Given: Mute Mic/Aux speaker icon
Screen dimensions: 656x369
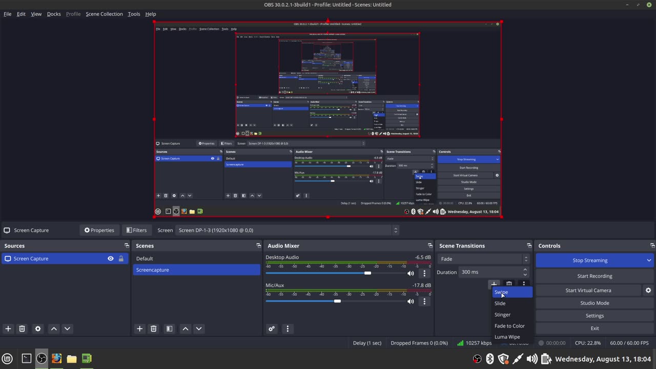Looking at the screenshot, I should coord(411,301).
